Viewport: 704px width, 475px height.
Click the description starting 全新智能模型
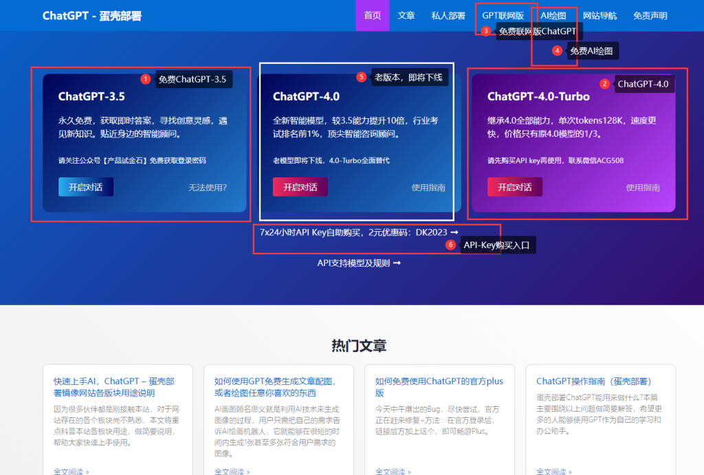coord(355,127)
